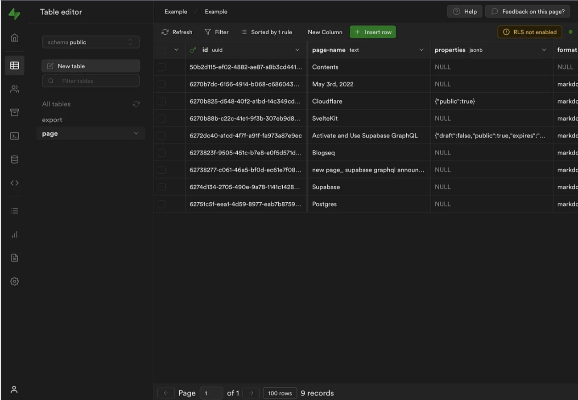Screen dimensions: 578x400
Task: Open the page-name column dropdown arrow
Action: coord(421,50)
